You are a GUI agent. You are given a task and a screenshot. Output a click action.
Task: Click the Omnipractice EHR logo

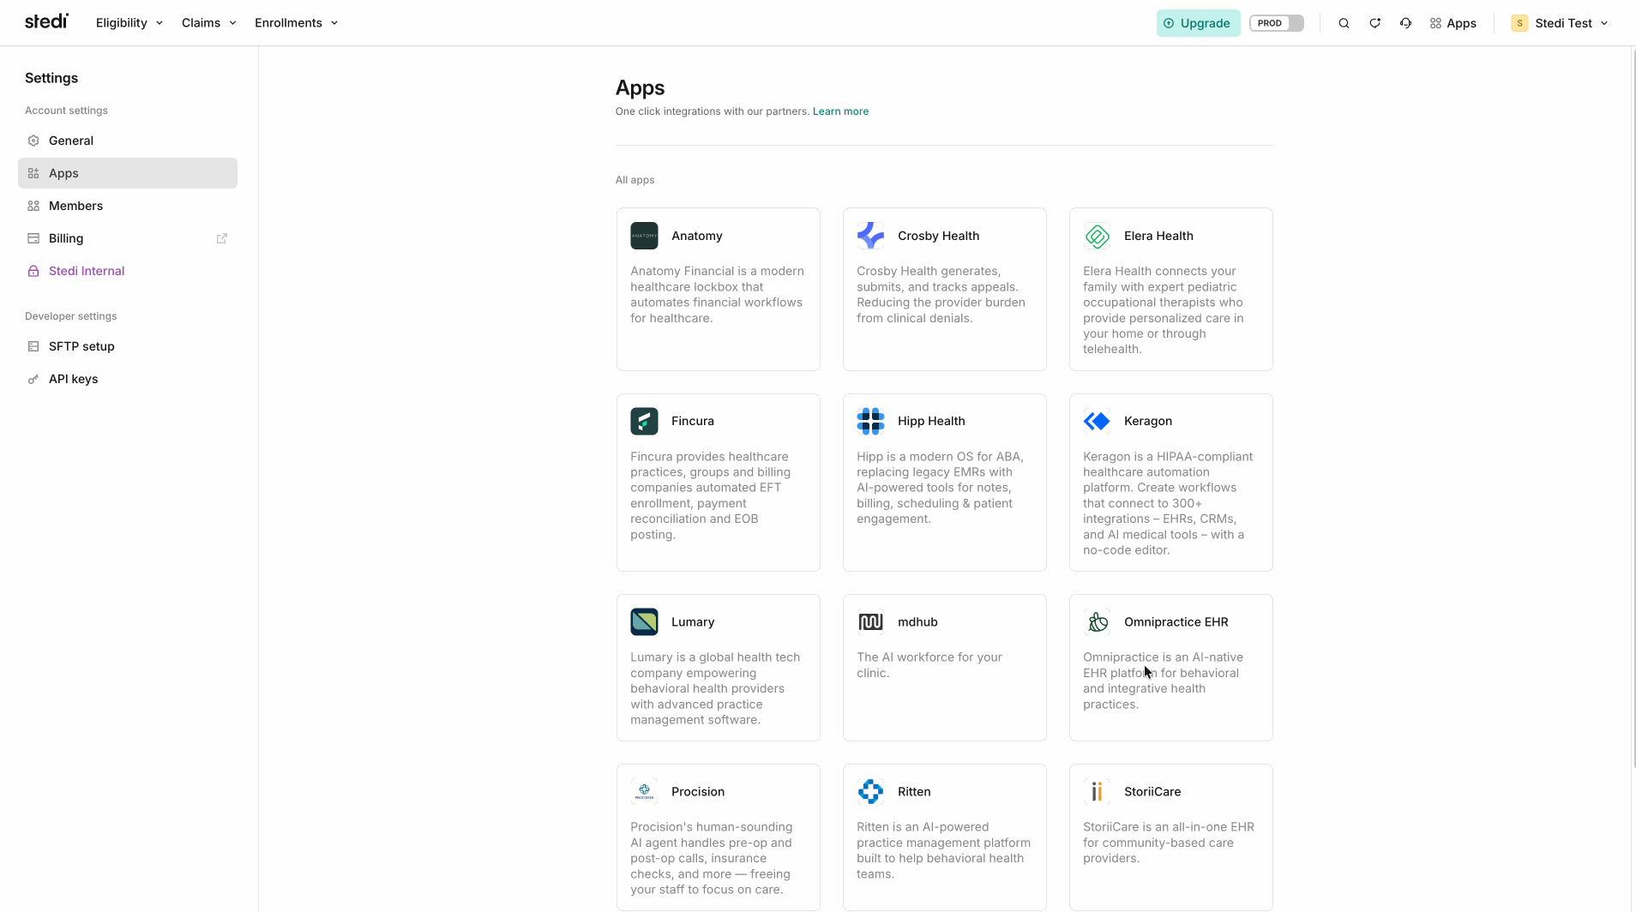pyautogui.click(x=1097, y=621)
